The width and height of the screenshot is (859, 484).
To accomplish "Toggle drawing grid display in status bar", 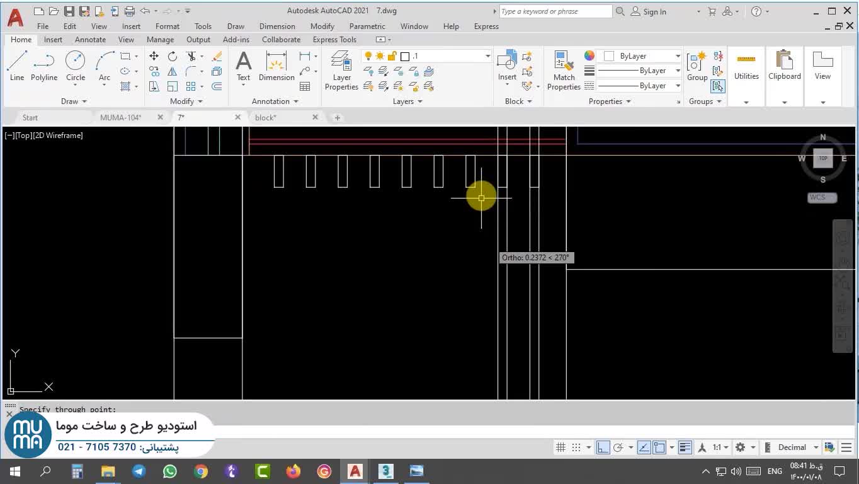I will tap(560, 447).
